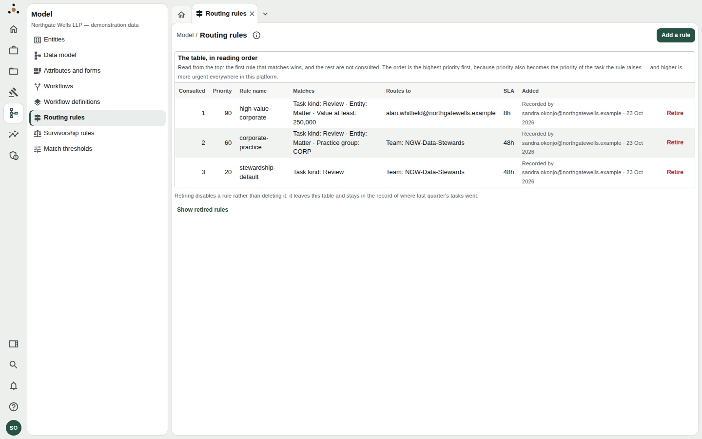Screen dimensions: 702x439
Task: Open notifications bell icon
Action: pyautogui.click(x=14, y=386)
